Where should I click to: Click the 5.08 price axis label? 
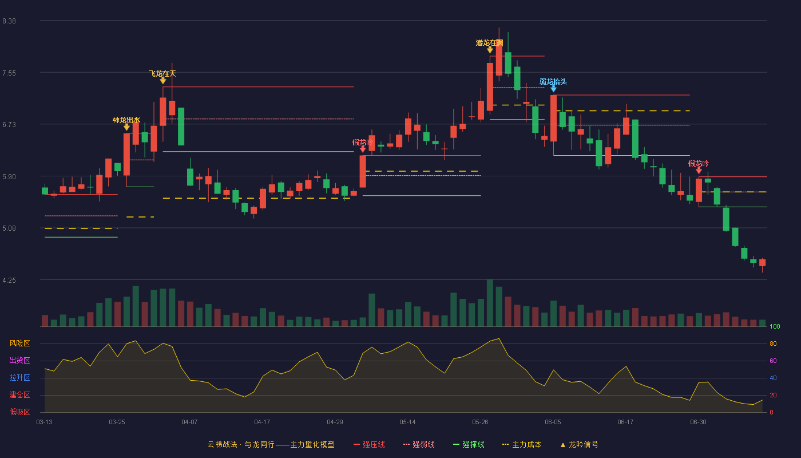click(x=9, y=228)
